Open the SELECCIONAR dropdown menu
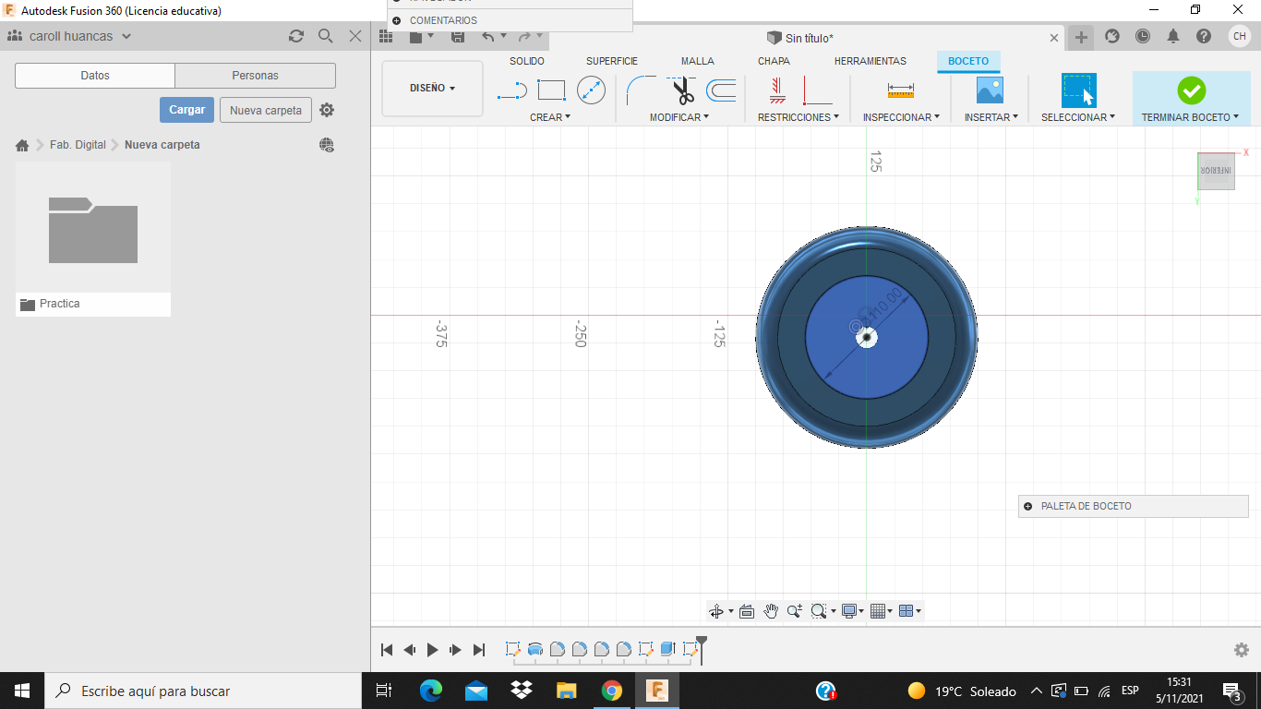This screenshot has width=1261, height=709. (x=1078, y=117)
